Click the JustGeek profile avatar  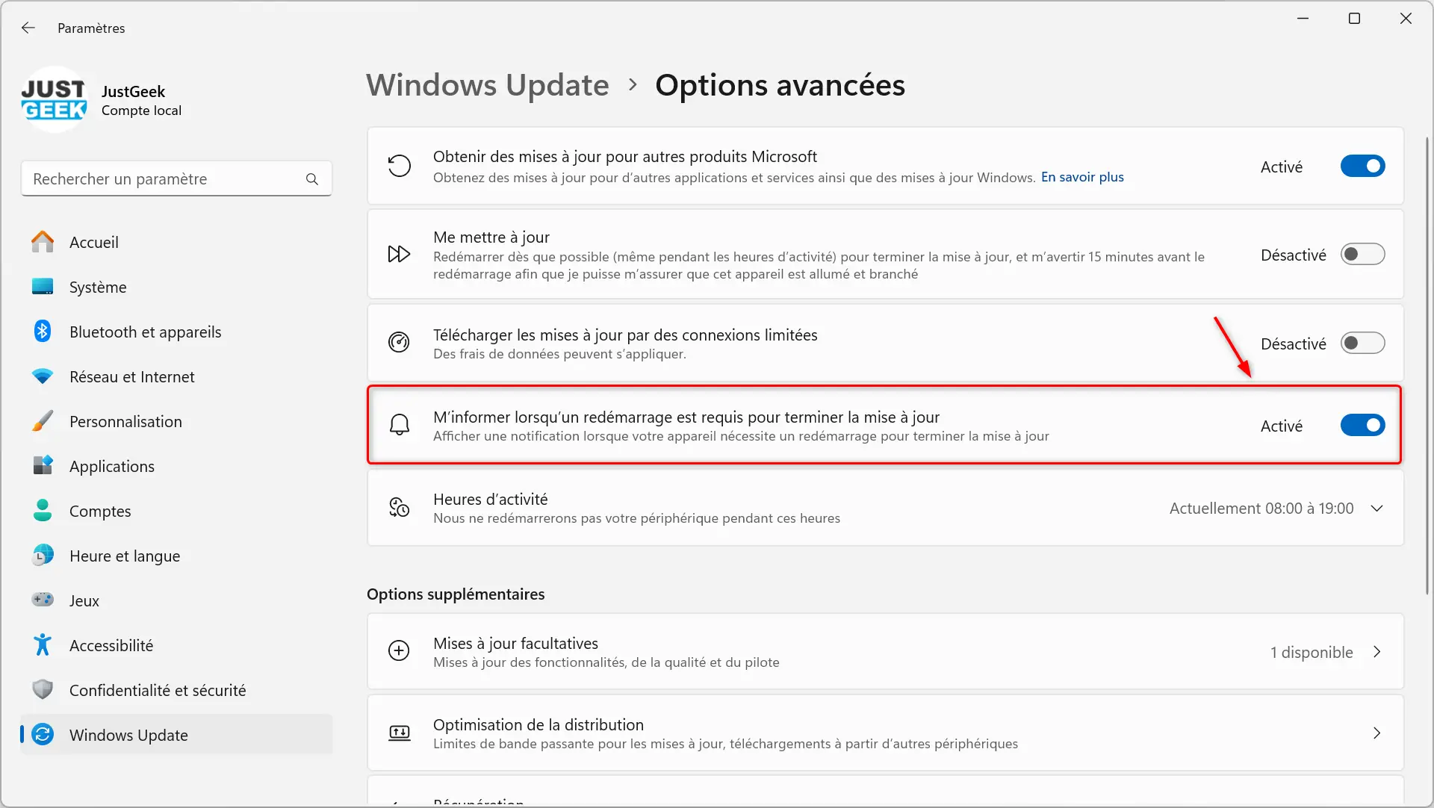coord(54,100)
